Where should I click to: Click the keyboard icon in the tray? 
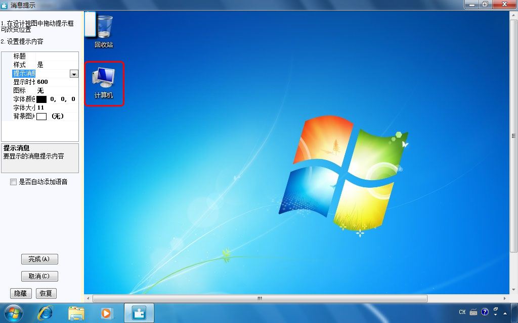(473, 312)
